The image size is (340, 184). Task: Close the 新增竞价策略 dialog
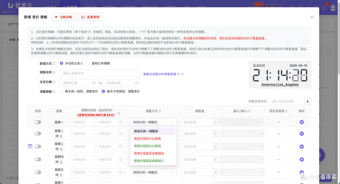point(312,17)
